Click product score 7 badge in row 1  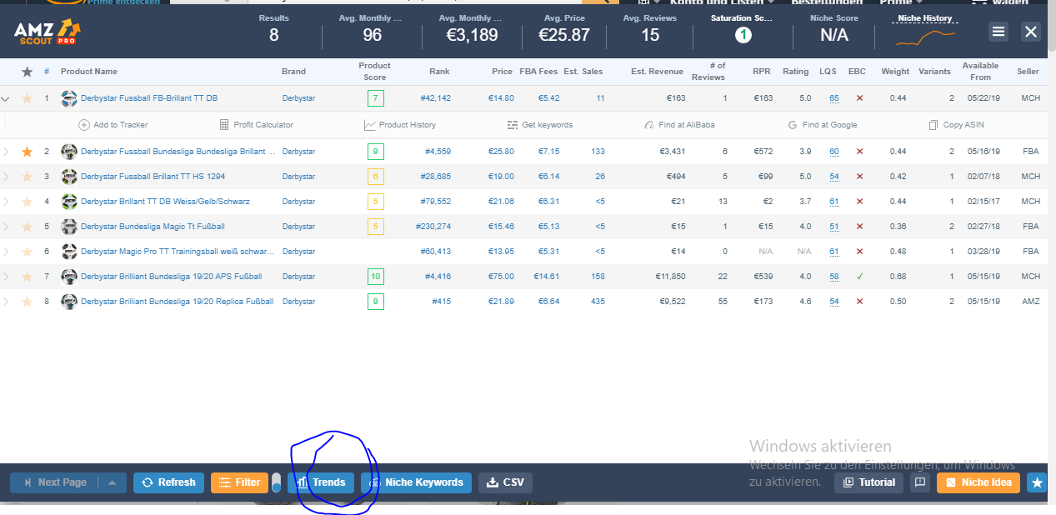(376, 98)
